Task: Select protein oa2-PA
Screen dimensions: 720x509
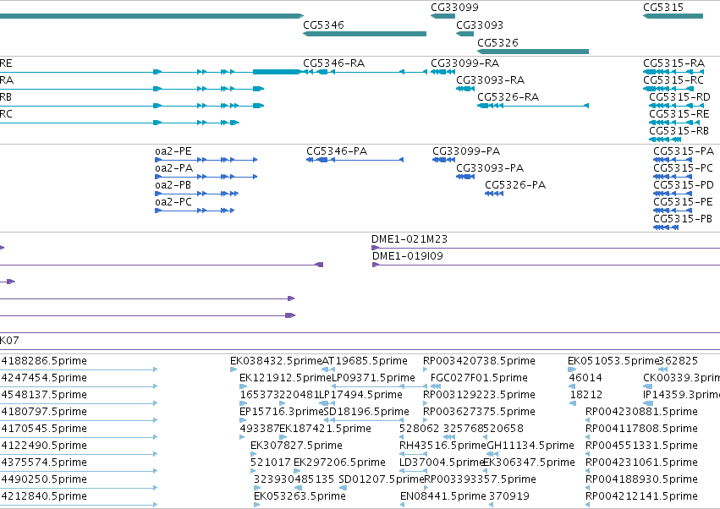Action: tap(206, 177)
